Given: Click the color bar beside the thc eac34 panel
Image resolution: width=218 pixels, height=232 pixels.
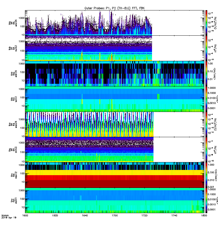Looking at the screenshot, I should [x=206, y=124].
